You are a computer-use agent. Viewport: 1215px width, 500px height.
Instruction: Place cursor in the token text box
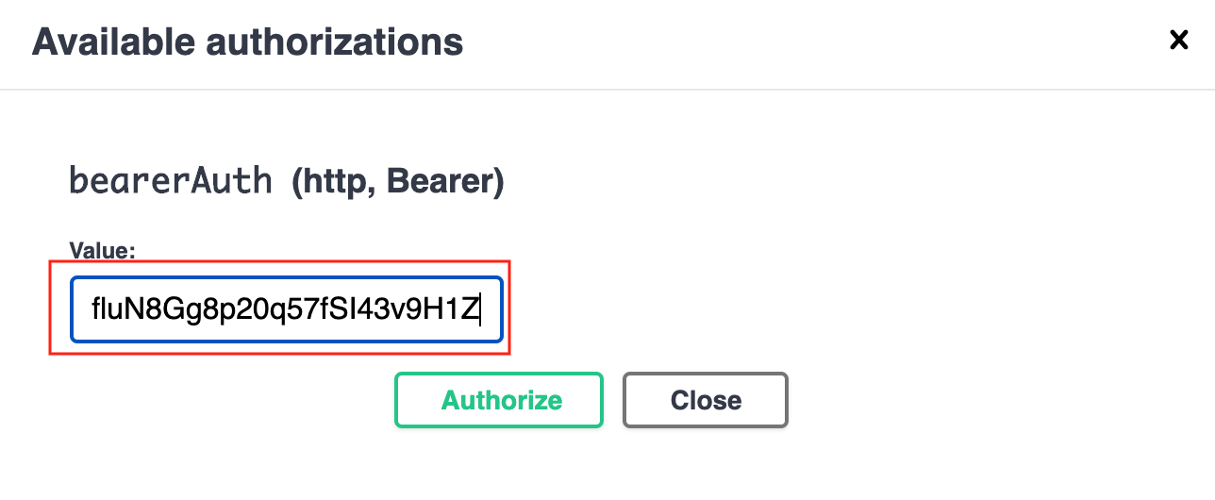click(x=287, y=308)
